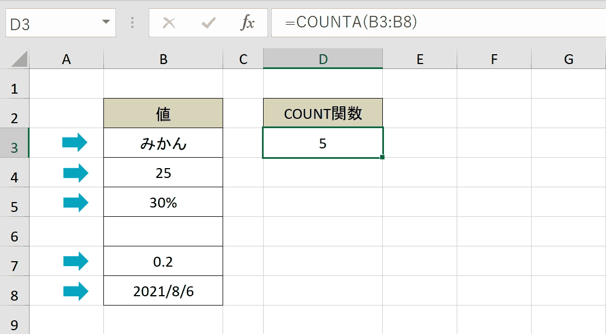The width and height of the screenshot is (606, 334).
Task: Click the Enter checkmark formula icon
Action: point(209,23)
